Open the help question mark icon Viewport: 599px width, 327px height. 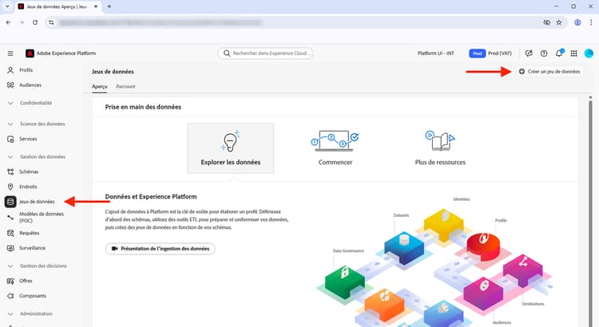[x=544, y=53]
